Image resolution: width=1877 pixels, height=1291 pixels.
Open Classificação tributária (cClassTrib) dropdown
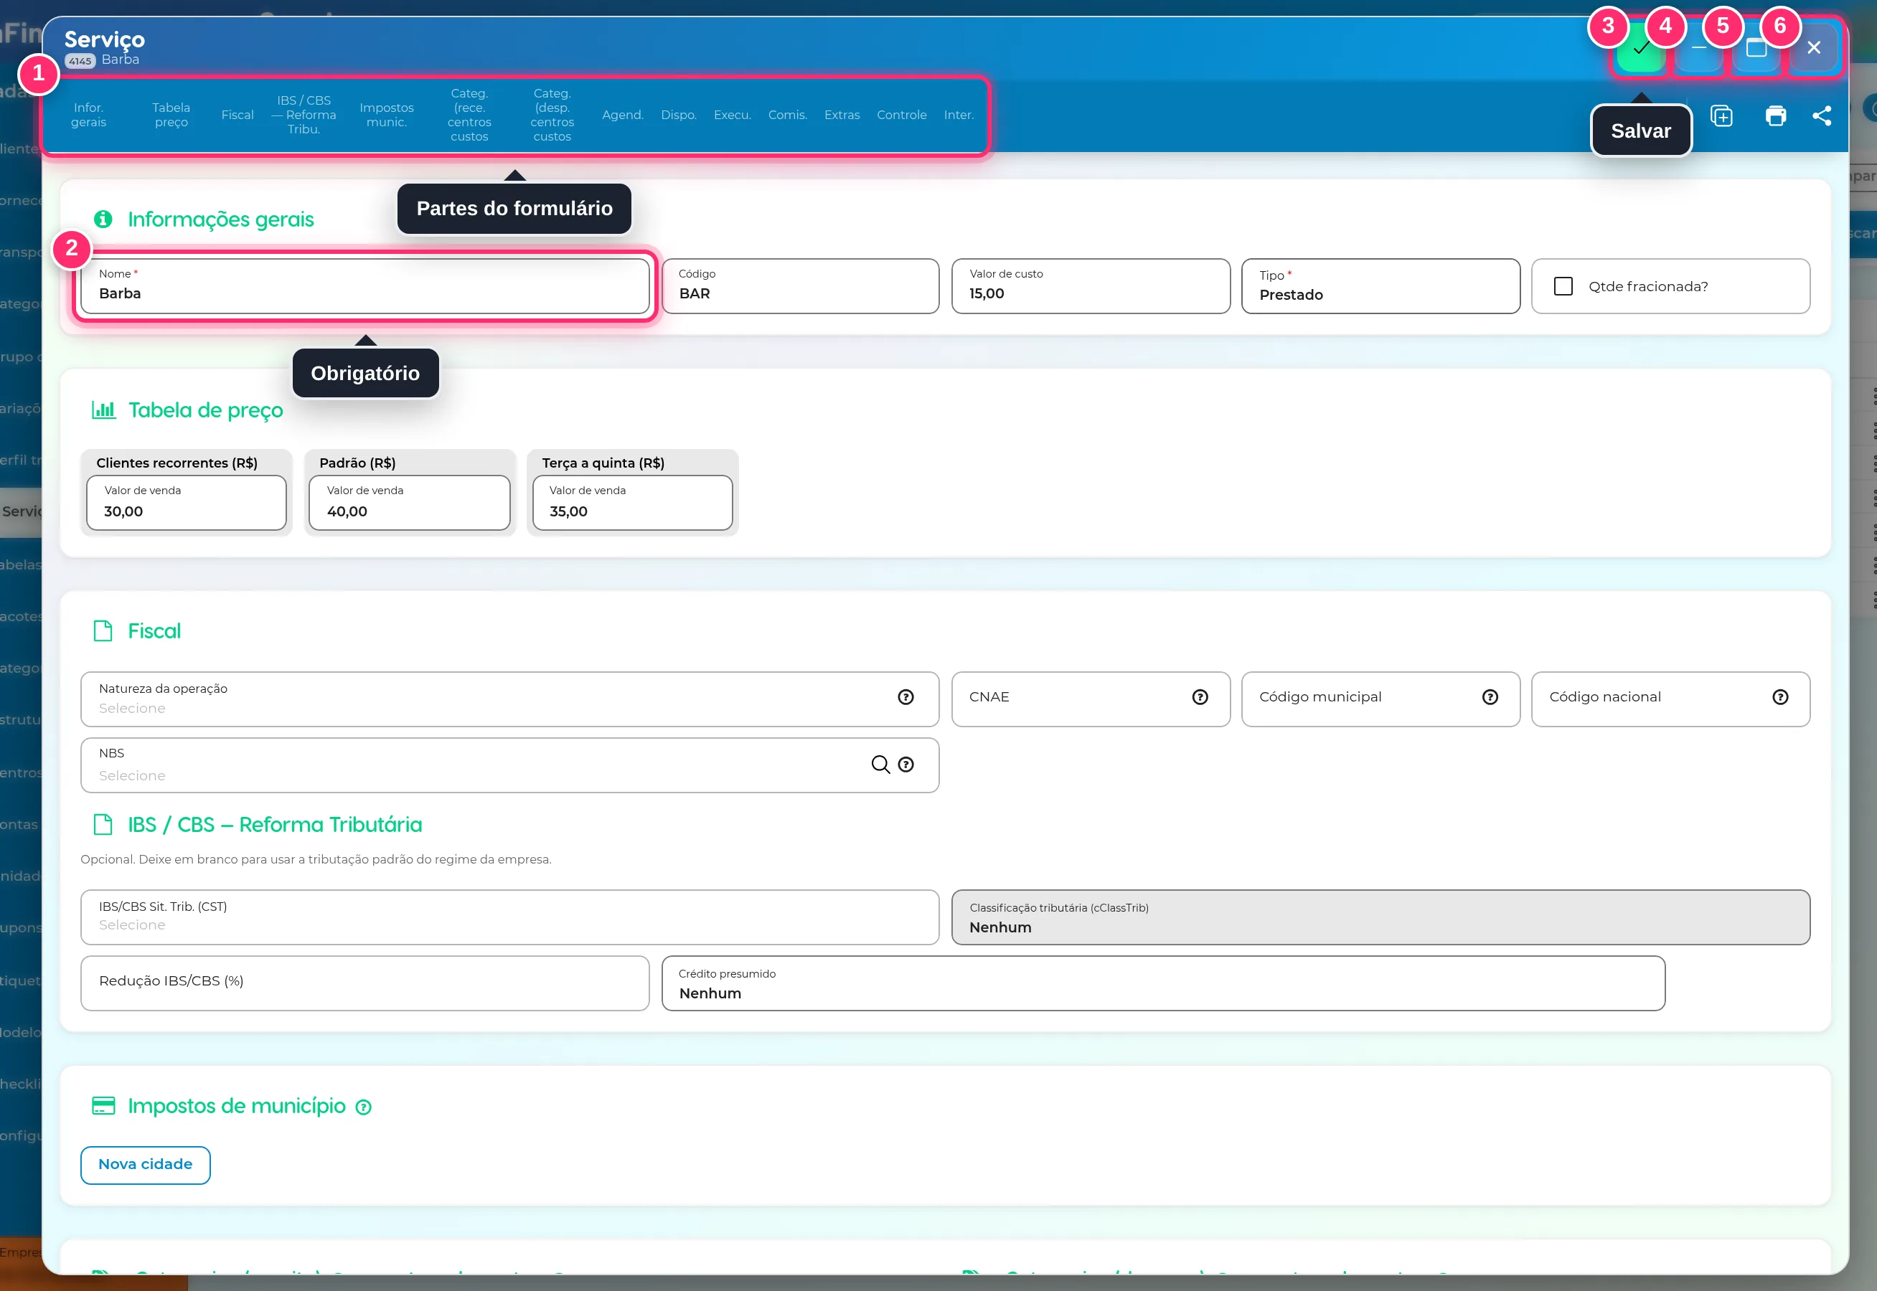point(1380,917)
